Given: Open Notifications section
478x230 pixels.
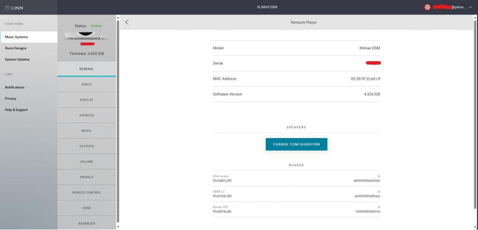Looking at the screenshot, I should (14, 87).
